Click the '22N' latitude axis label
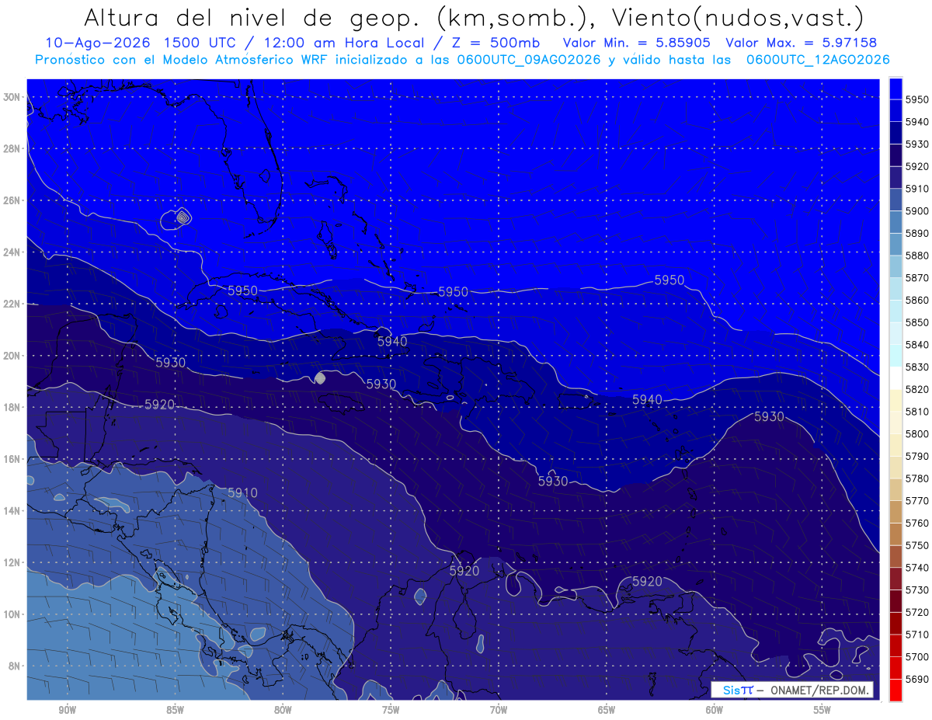Viewport: 932px width, 720px height. click(x=12, y=304)
